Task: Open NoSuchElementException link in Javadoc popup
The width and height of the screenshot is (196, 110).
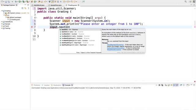Action: tap(116, 48)
